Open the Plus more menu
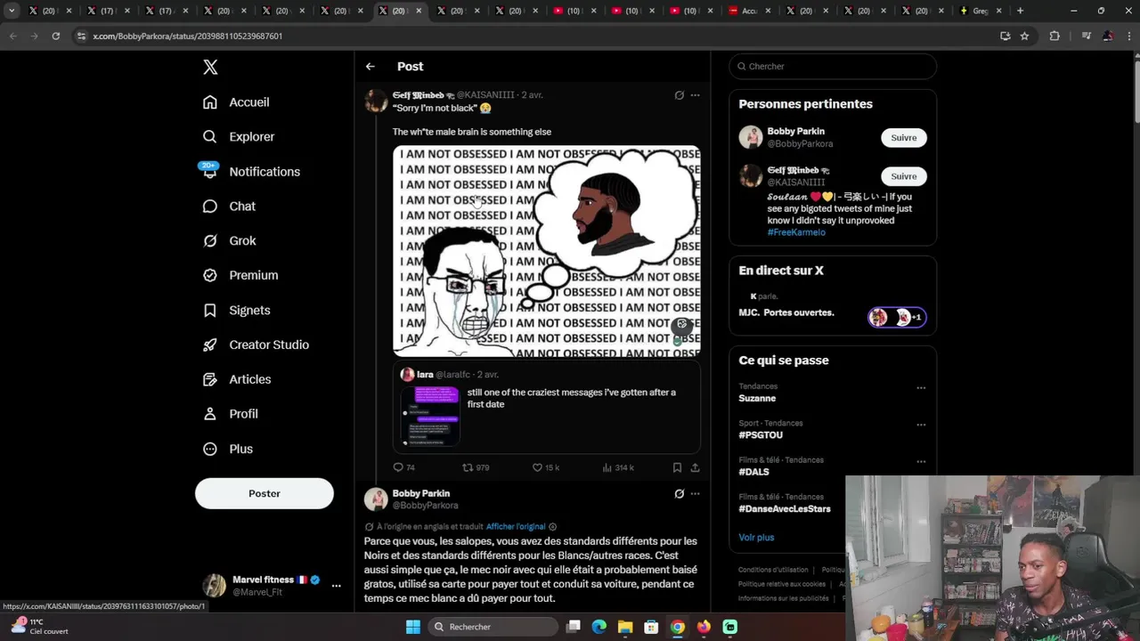The image size is (1140, 641). pos(228,450)
